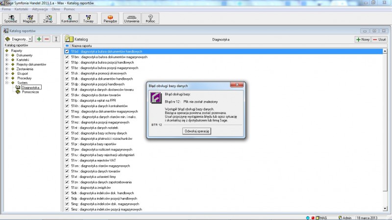
Task: Toggle checkbox for 51rv rejestrów VAT
Action: (x=67, y=160)
